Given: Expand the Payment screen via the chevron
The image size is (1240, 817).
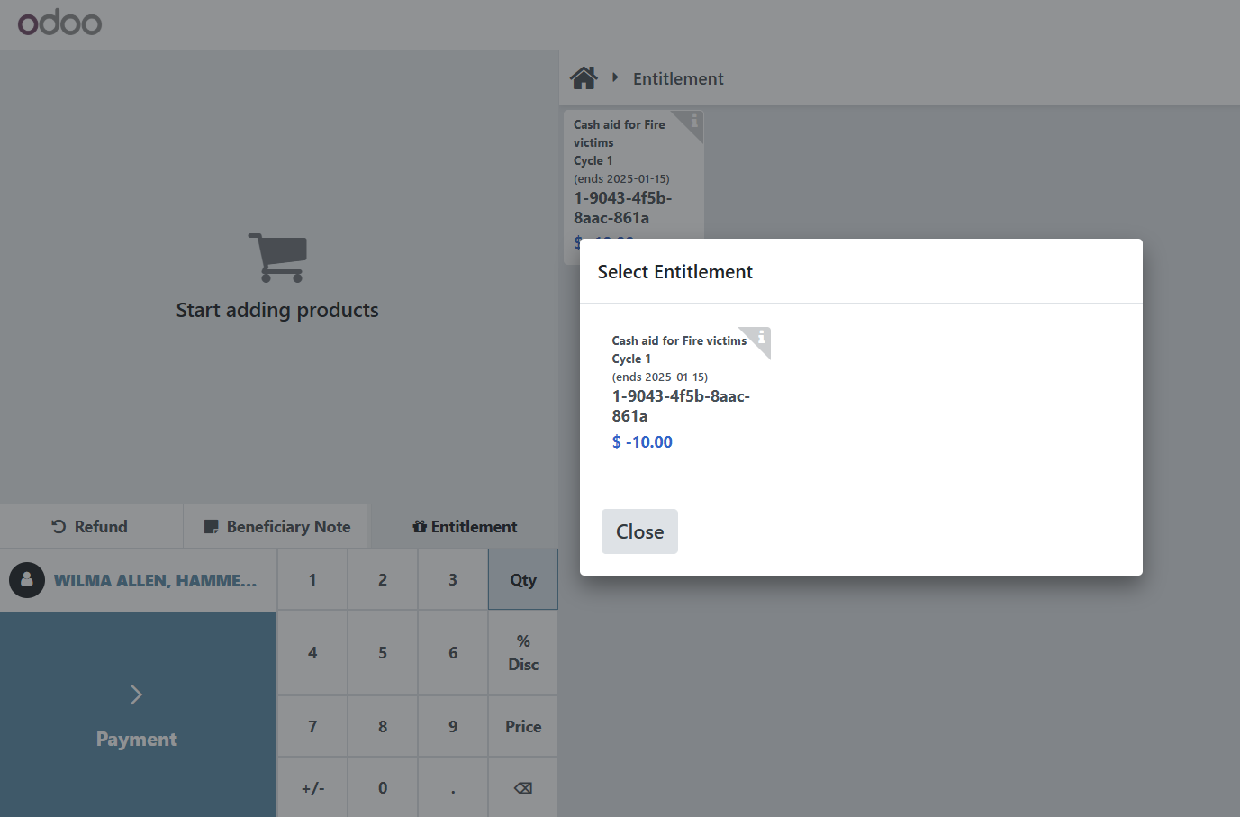Looking at the screenshot, I should pos(136,694).
